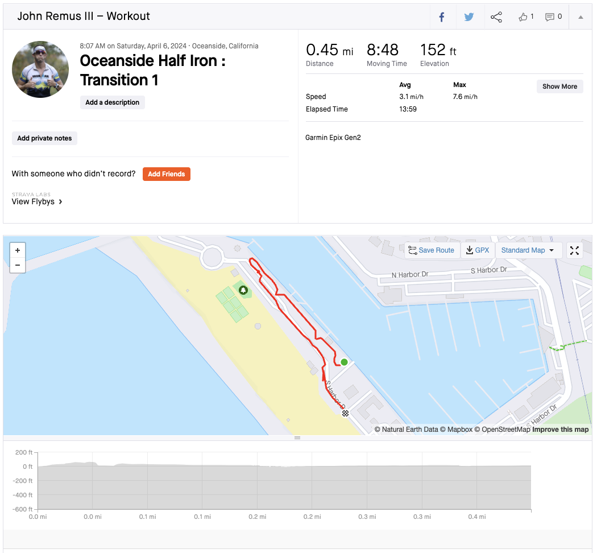
Task: Collapse the workout header with the arrow
Action: coord(581,17)
